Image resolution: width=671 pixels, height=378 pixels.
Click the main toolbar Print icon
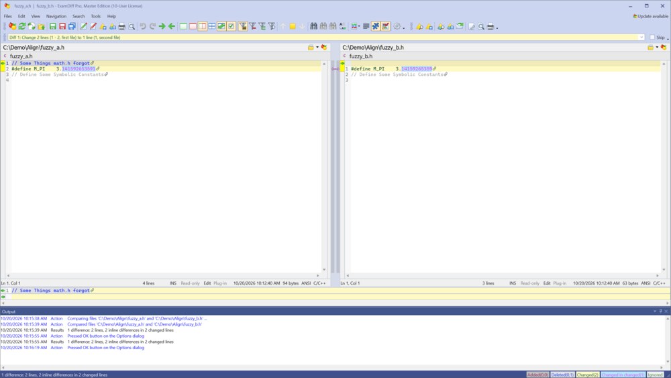click(122, 27)
